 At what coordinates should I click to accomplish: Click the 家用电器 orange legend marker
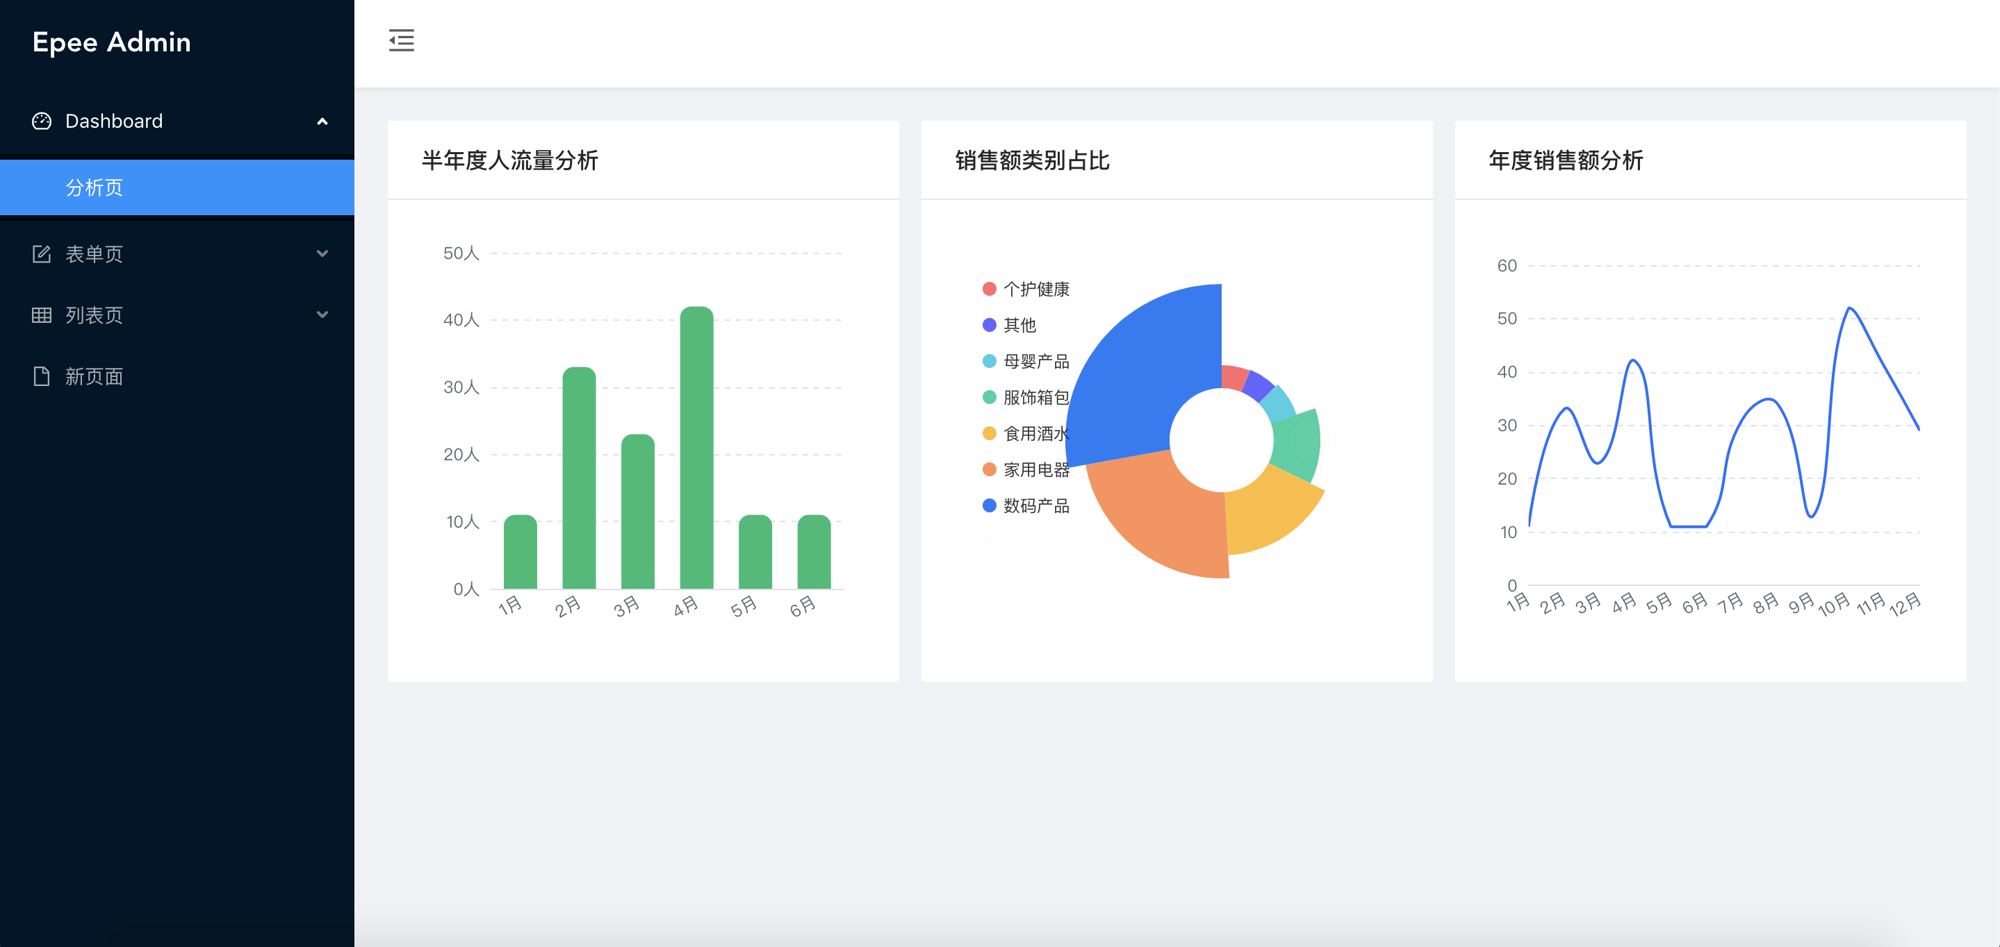point(989,469)
